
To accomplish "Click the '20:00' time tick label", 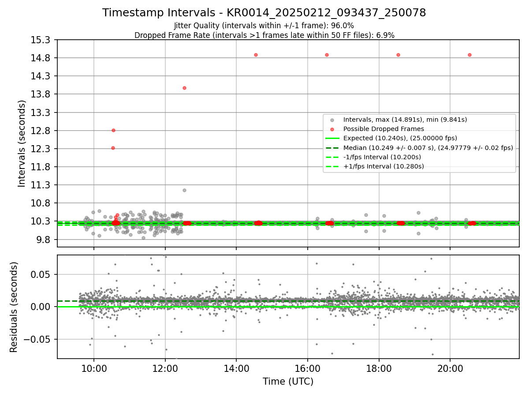I will tap(450, 368).
